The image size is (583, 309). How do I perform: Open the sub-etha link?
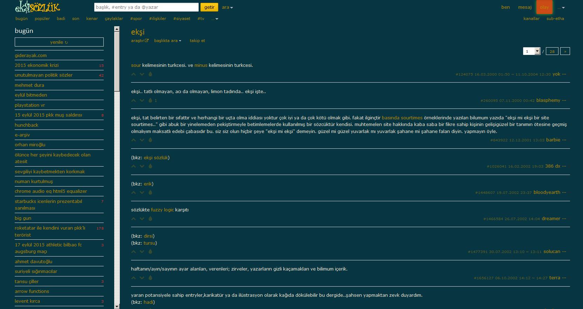click(555, 19)
